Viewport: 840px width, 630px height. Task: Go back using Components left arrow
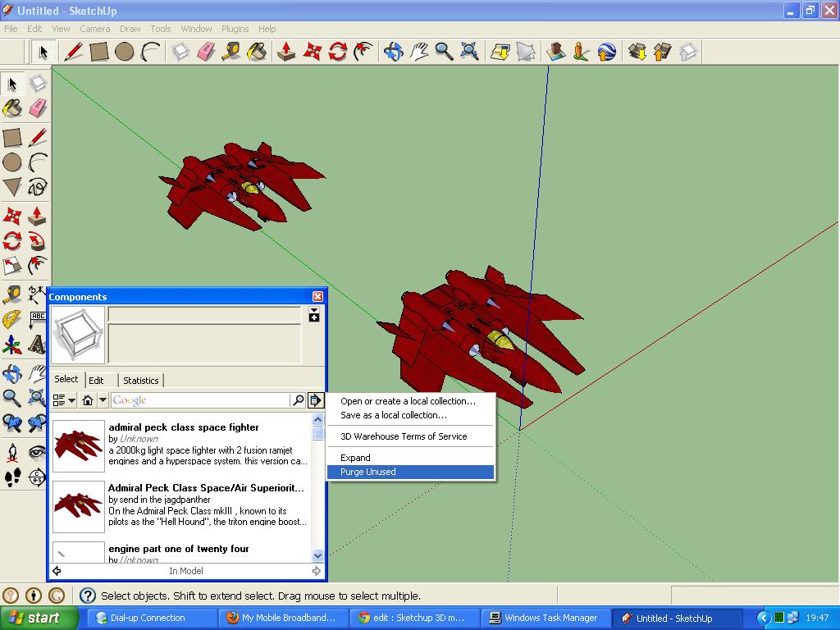tap(57, 571)
